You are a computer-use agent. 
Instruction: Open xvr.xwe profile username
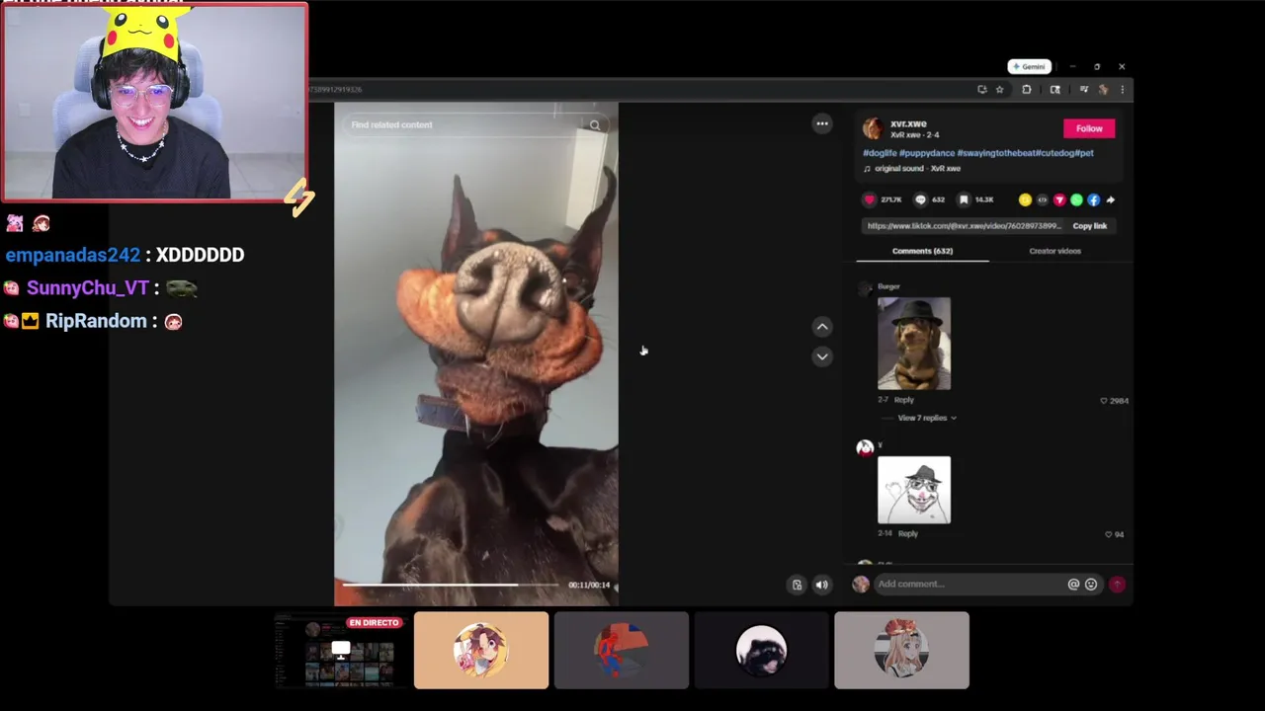coord(908,123)
